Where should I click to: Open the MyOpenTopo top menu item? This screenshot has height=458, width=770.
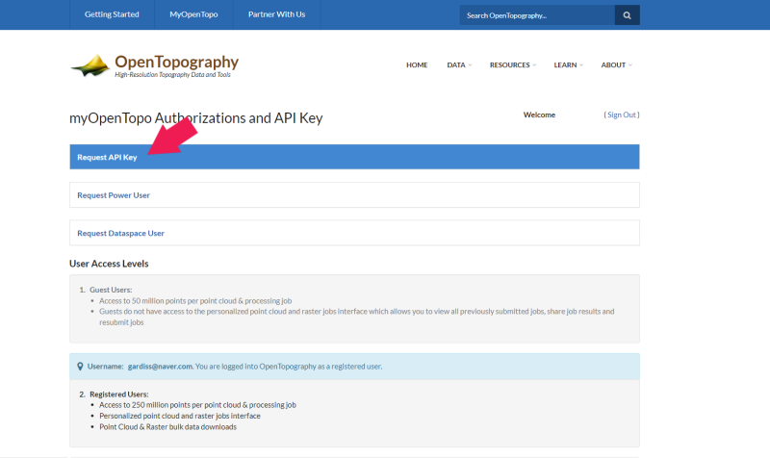193,14
